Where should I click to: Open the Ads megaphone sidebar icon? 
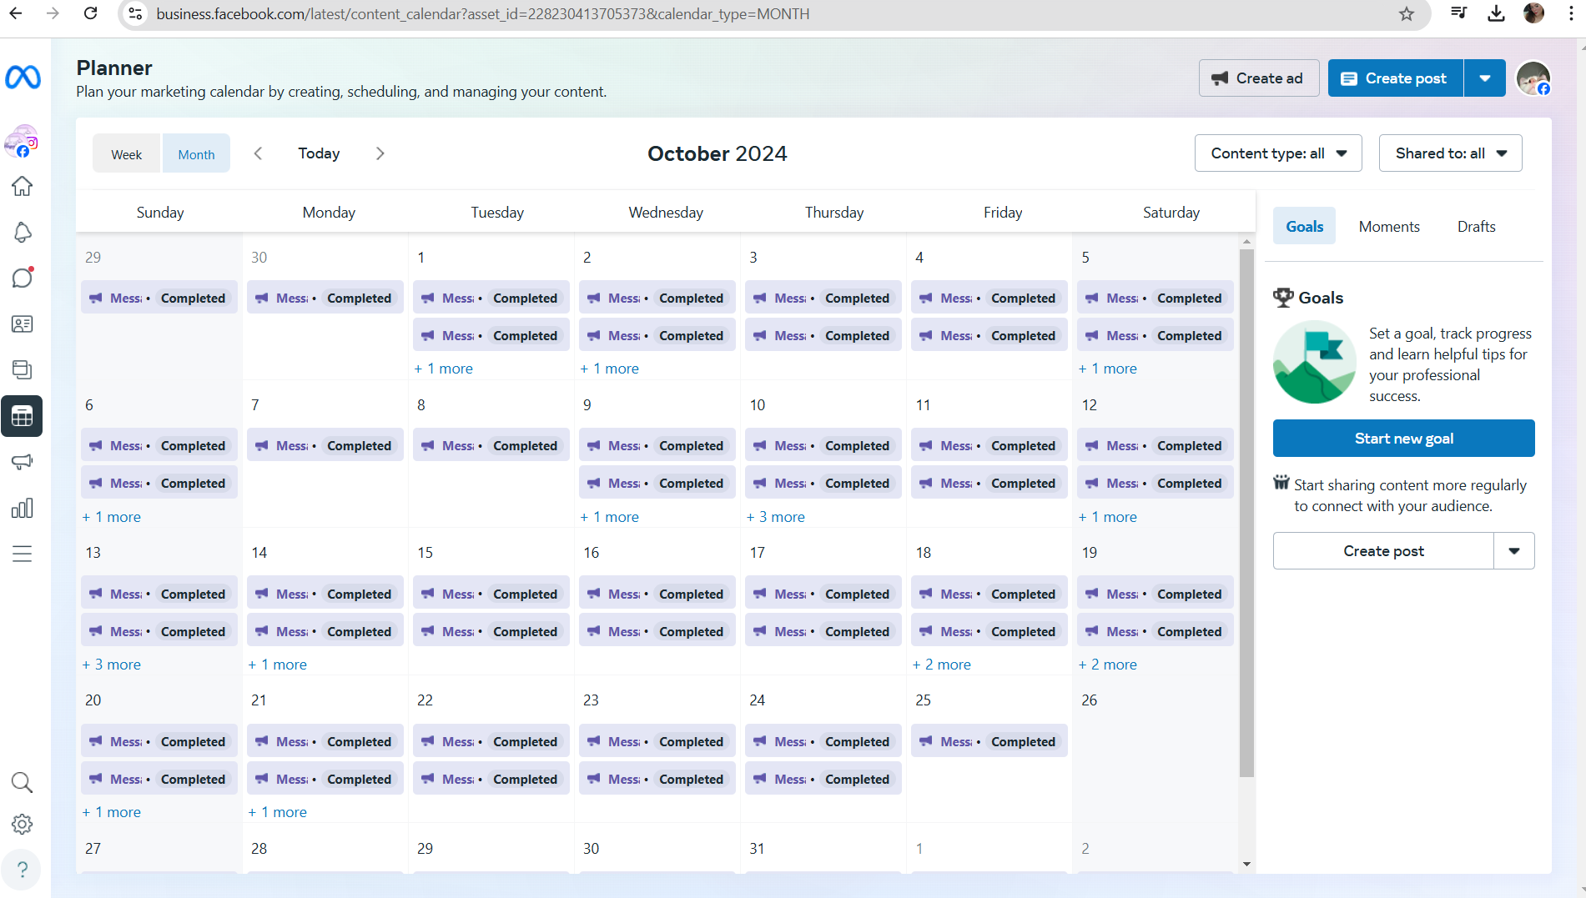click(x=23, y=462)
